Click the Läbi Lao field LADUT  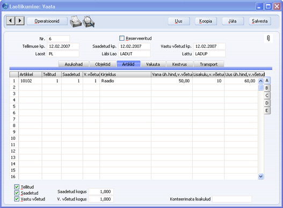[134, 54]
